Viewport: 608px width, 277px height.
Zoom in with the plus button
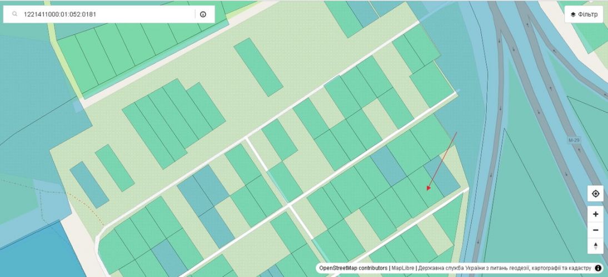[x=595, y=214]
